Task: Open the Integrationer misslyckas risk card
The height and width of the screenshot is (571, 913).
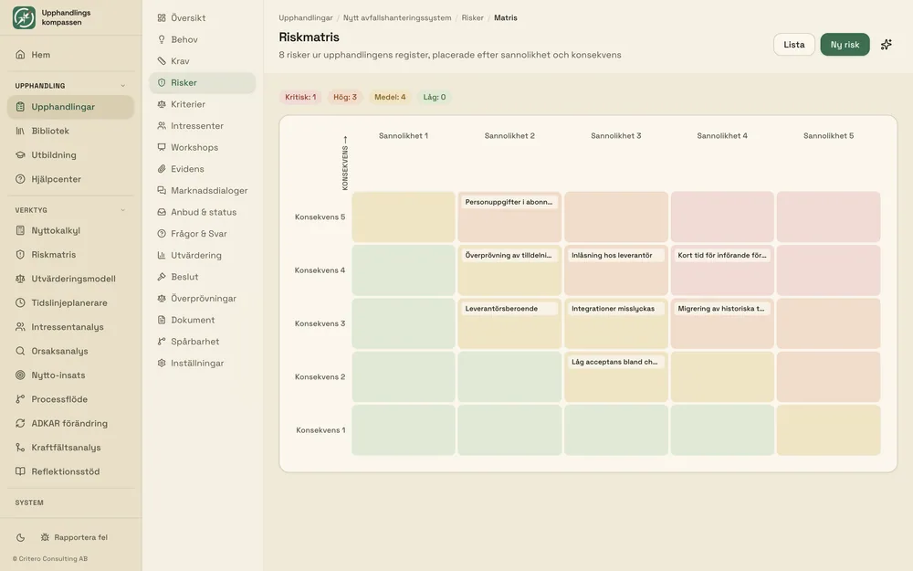Action: (616, 309)
